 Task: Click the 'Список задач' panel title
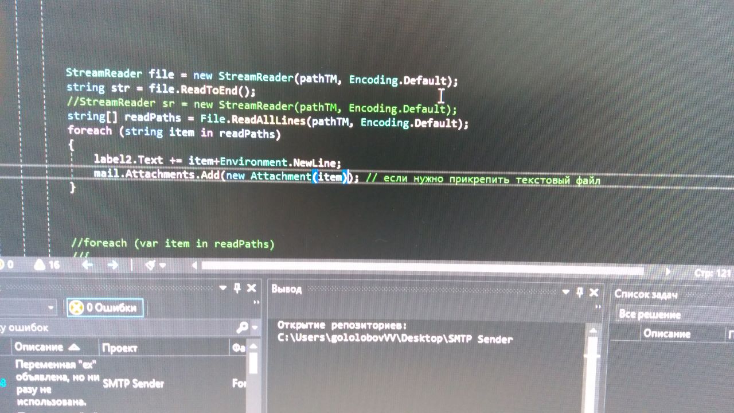coord(646,294)
